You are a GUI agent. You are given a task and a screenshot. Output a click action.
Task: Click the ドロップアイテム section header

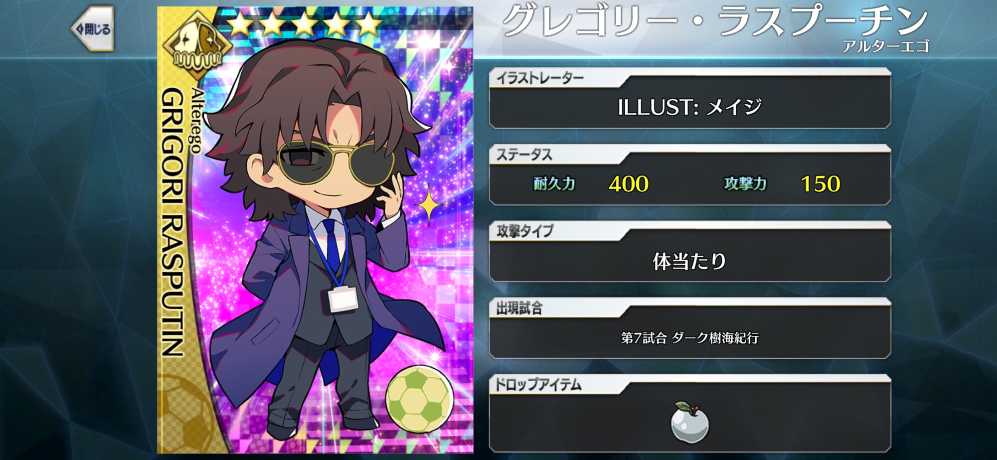tap(537, 385)
